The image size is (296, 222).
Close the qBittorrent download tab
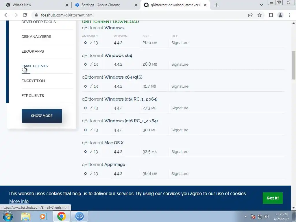coord(205,5)
